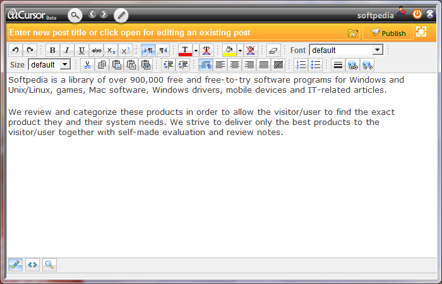This screenshot has width=442, height=284.
Task: Click inside the post text editing area
Action: coord(221,165)
